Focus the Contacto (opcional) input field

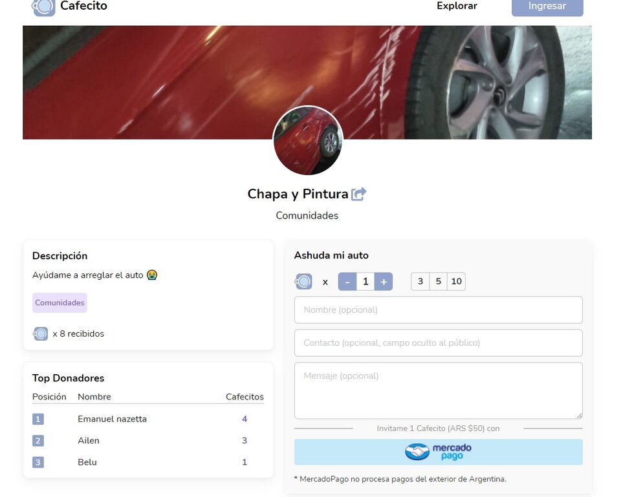(439, 343)
